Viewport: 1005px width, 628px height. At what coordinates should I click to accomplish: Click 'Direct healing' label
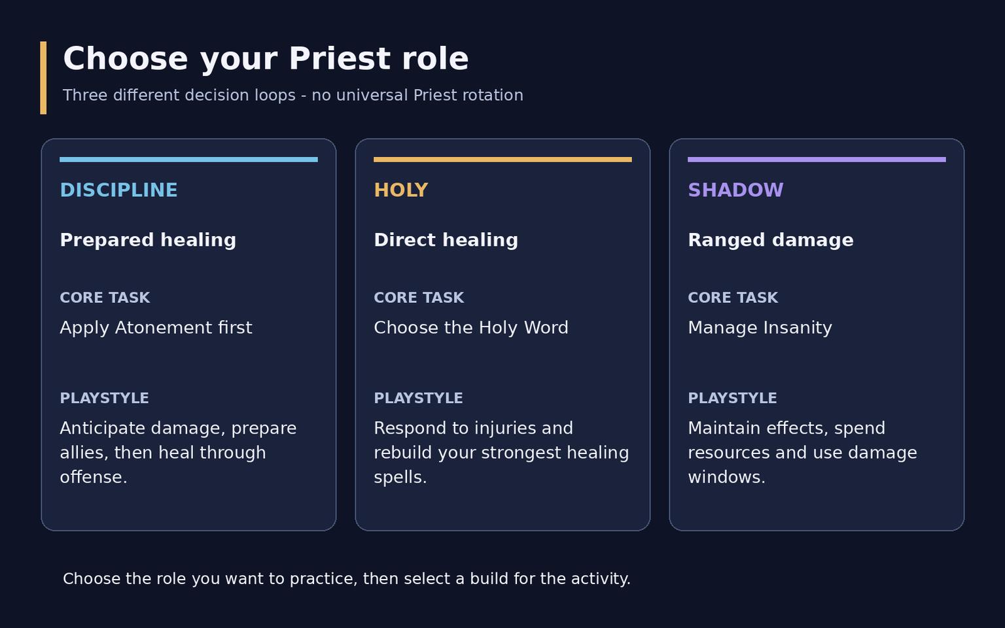(x=446, y=240)
